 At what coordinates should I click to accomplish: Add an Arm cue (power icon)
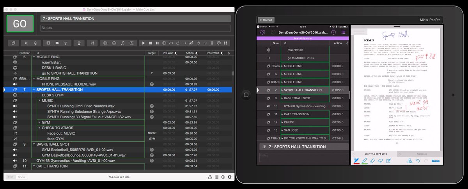point(199,43)
